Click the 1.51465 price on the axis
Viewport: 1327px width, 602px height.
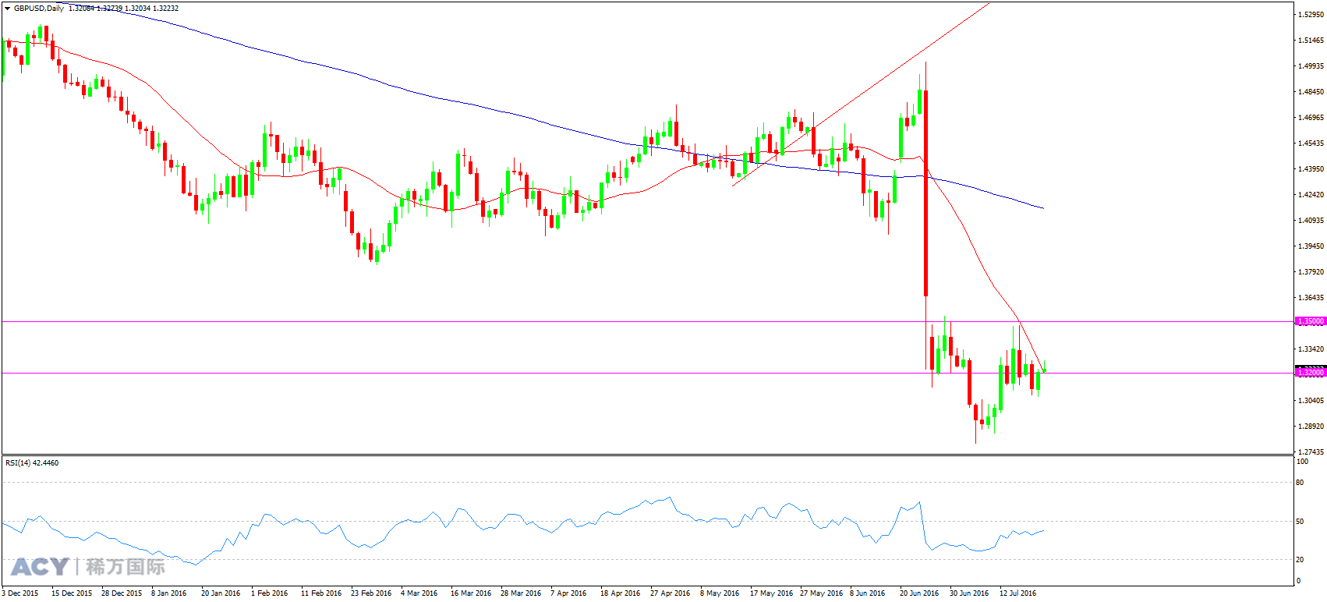pos(1311,40)
